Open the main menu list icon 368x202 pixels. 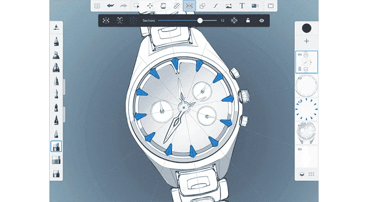coord(97,6)
